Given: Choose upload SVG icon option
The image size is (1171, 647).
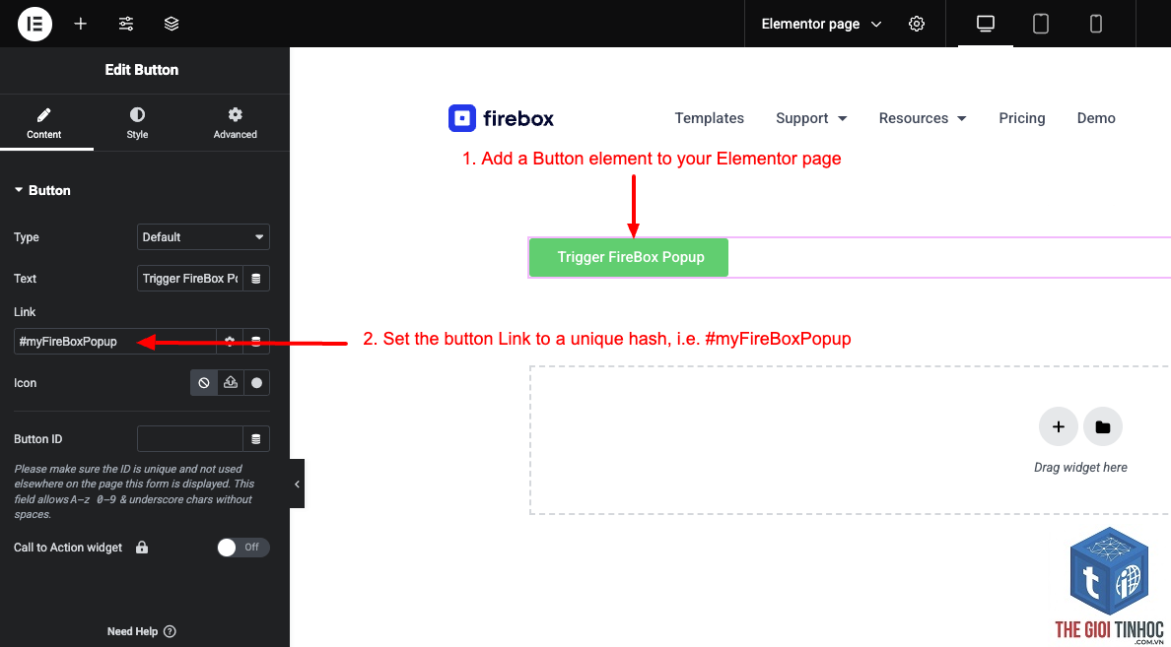Looking at the screenshot, I should [231, 383].
